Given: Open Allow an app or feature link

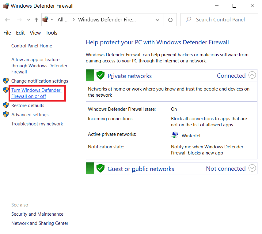Looking at the screenshot, I should click(x=39, y=66).
